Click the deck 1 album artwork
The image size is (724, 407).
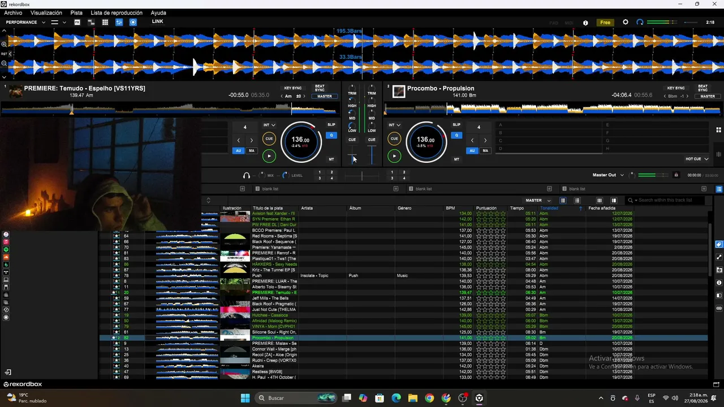pyautogui.click(x=16, y=91)
